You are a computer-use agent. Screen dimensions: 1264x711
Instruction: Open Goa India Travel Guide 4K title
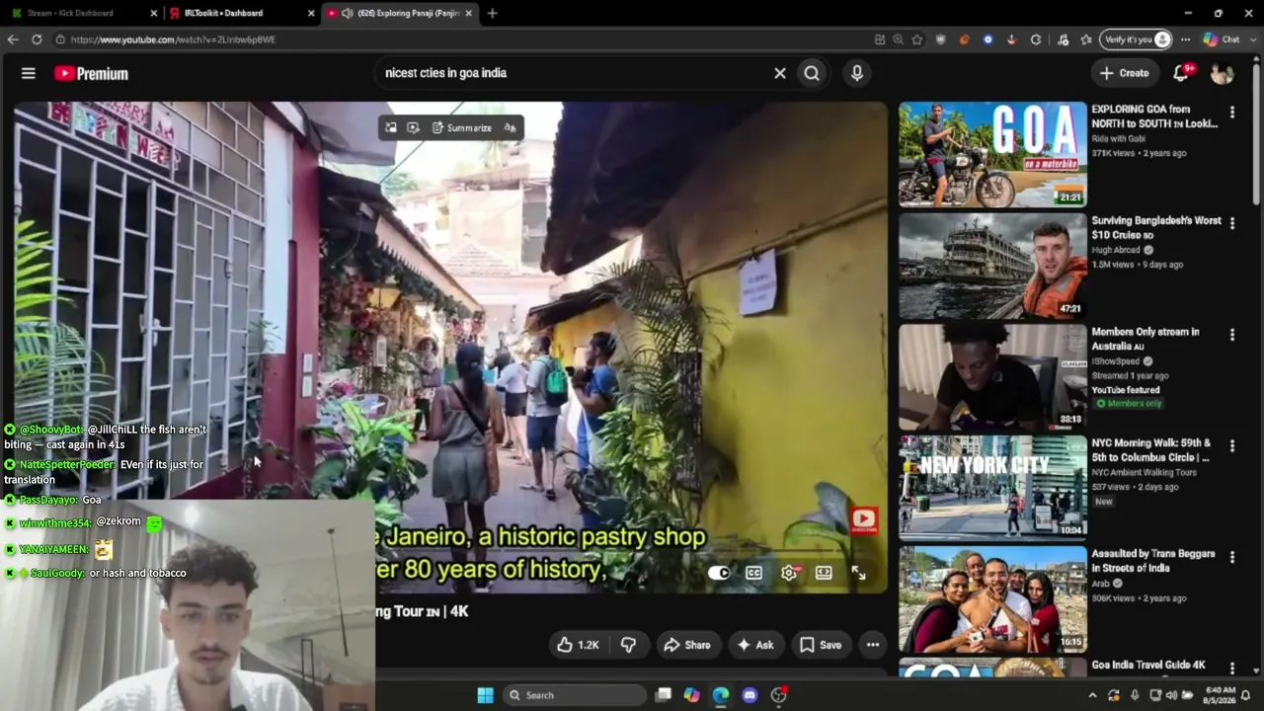tap(1148, 666)
